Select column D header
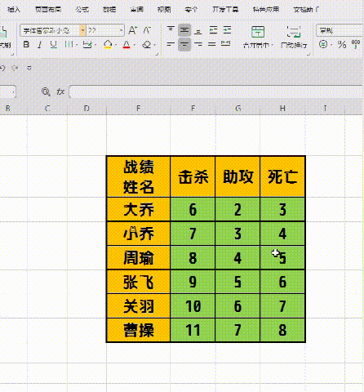364x392 pixels. click(87, 109)
